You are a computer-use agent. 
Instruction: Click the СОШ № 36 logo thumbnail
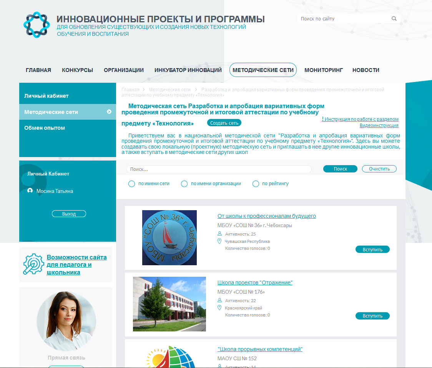[169, 238]
